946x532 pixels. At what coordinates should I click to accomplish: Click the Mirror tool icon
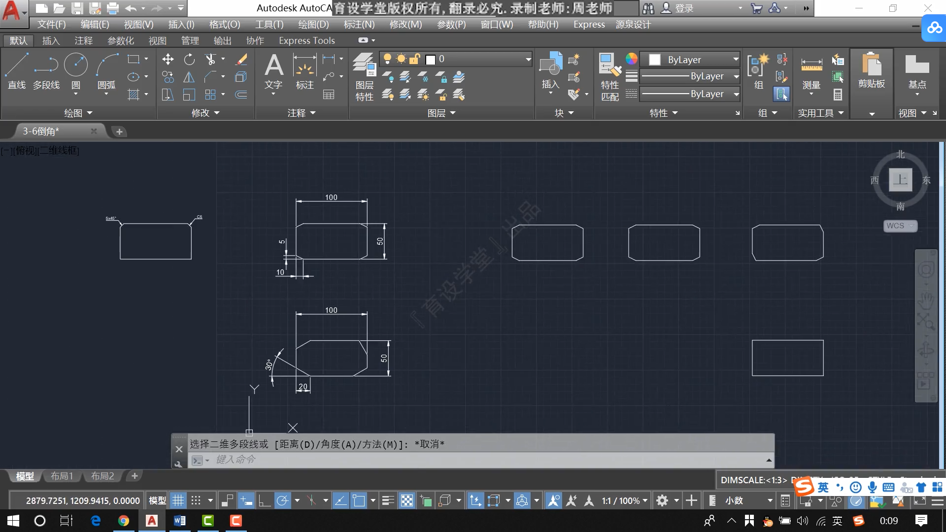pyautogui.click(x=189, y=77)
